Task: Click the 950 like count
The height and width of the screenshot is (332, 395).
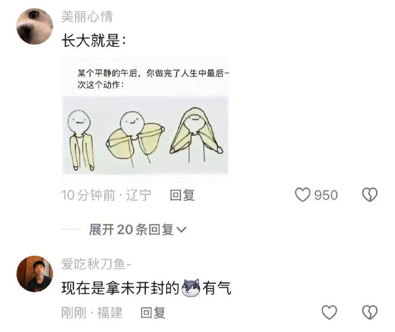Action: click(x=326, y=196)
